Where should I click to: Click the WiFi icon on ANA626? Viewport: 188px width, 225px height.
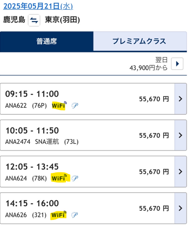point(59,215)
